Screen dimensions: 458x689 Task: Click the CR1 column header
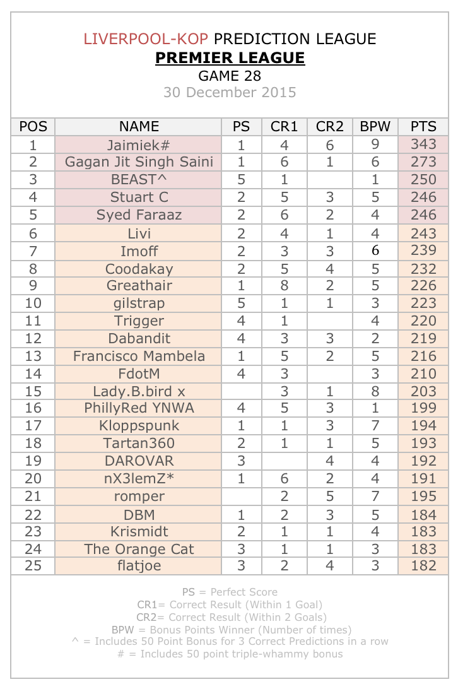(284, 126)
